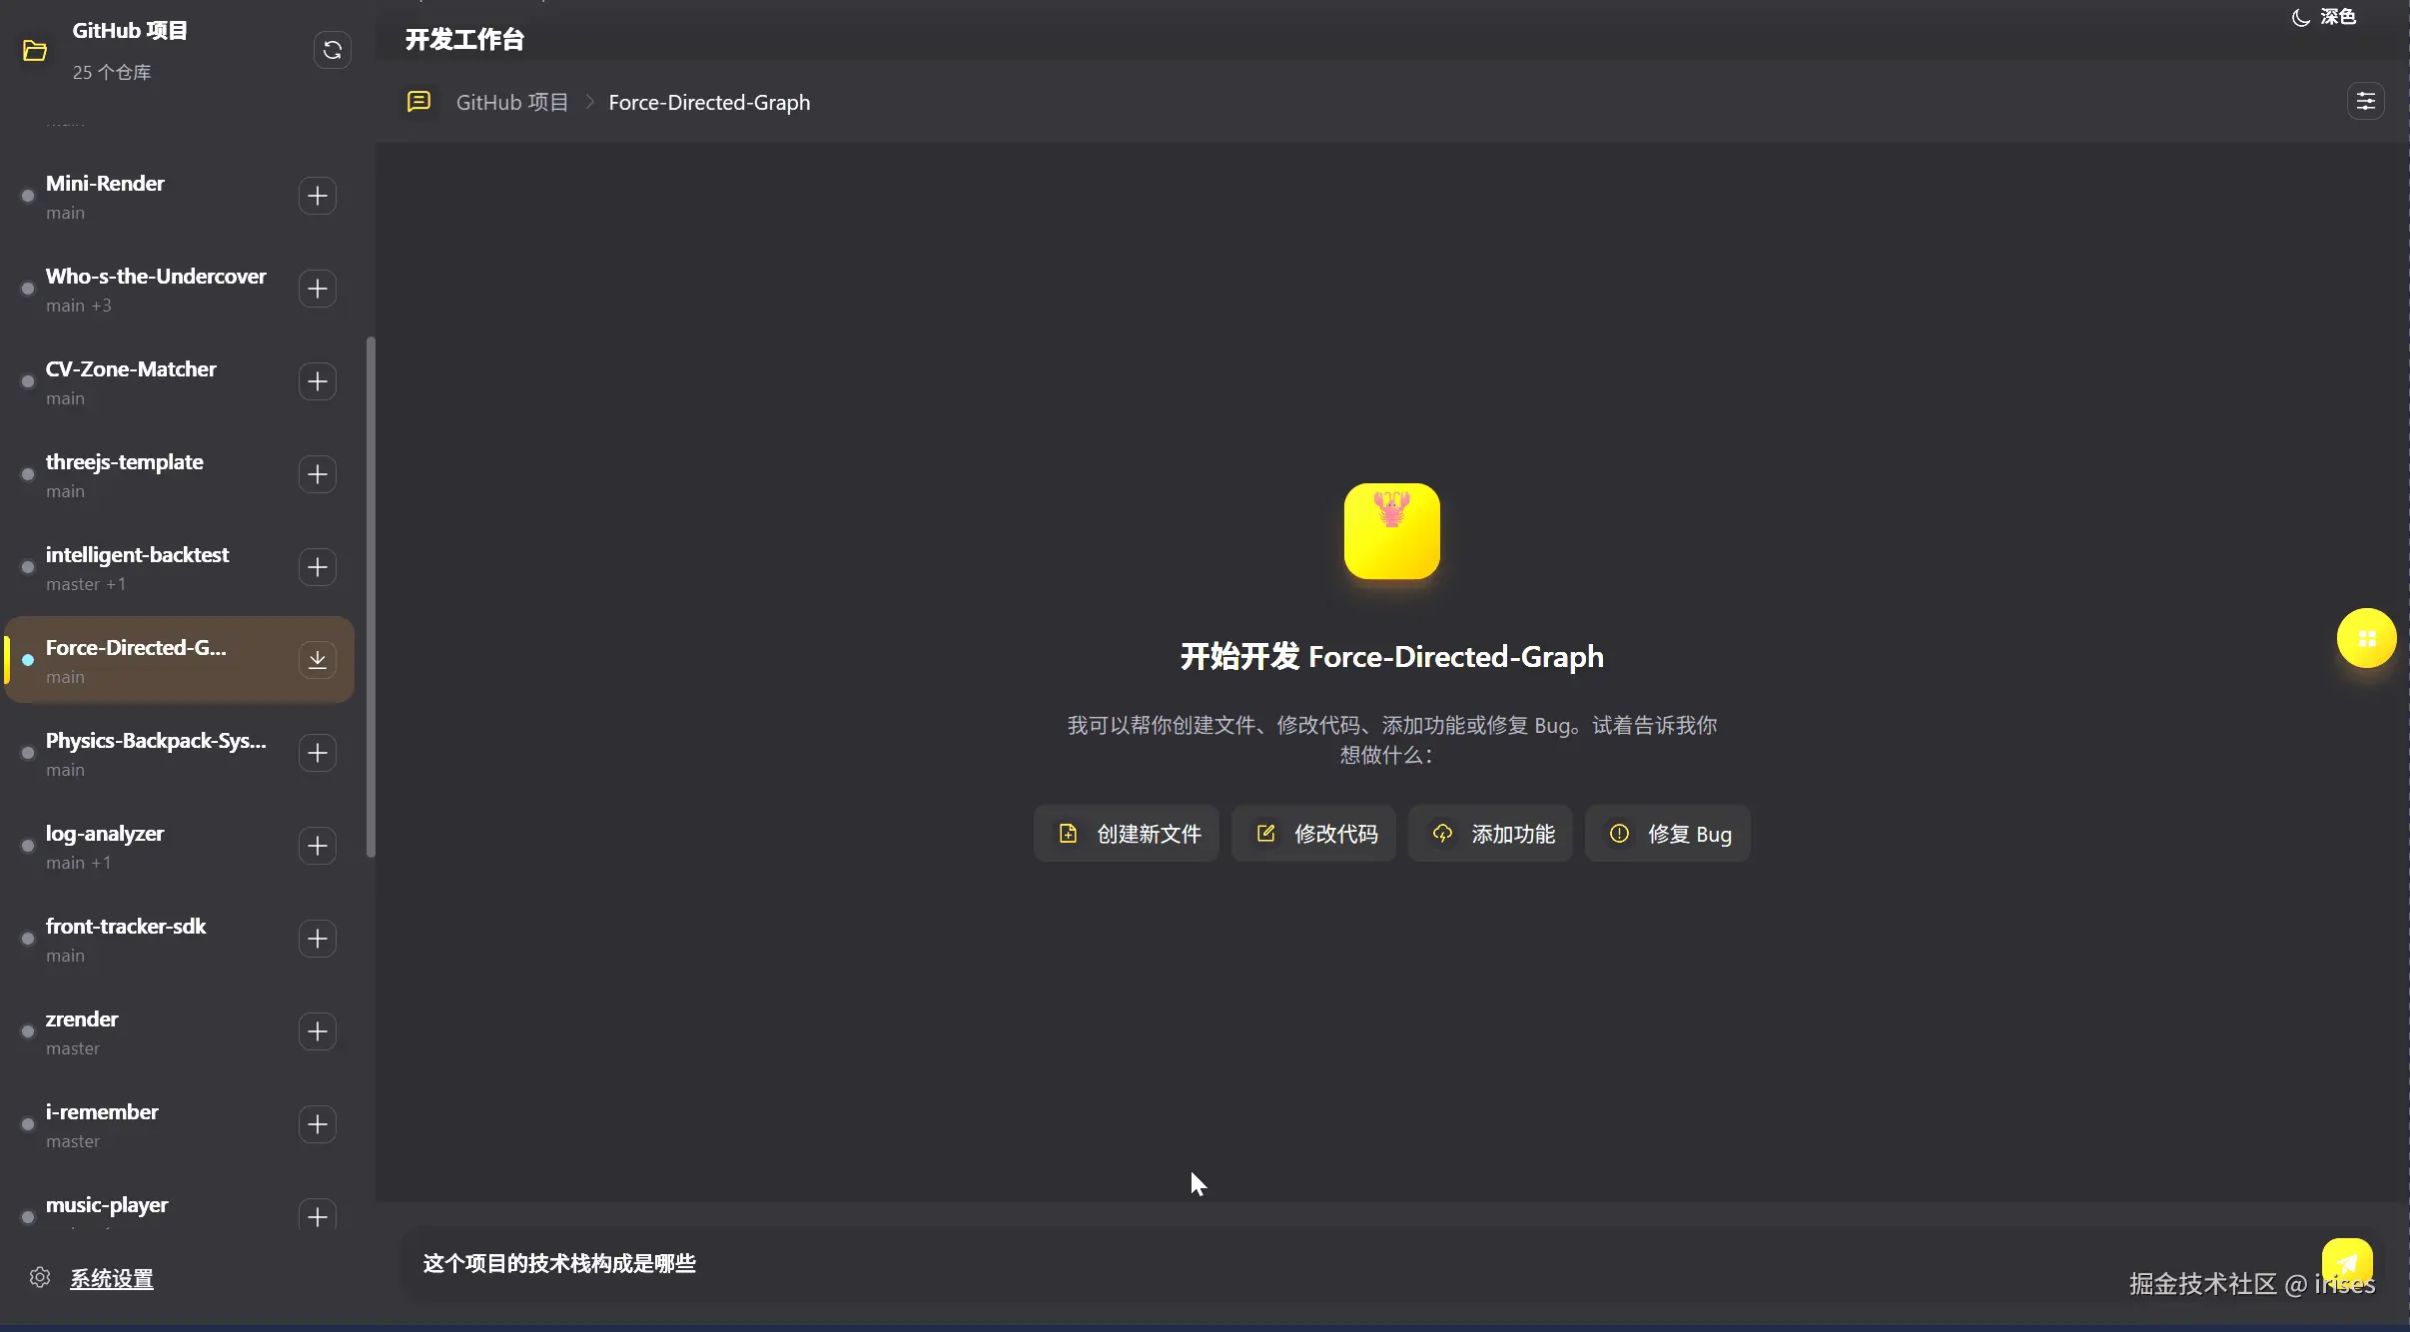This screenshot has height=1332, width=2410.
Task: Click plus icon next to log-analyzer
Action: pos(318,846)
